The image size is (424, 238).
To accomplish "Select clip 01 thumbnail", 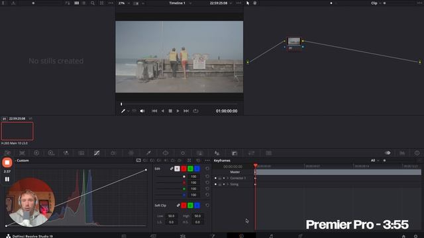I will click(x=17, y=131).
